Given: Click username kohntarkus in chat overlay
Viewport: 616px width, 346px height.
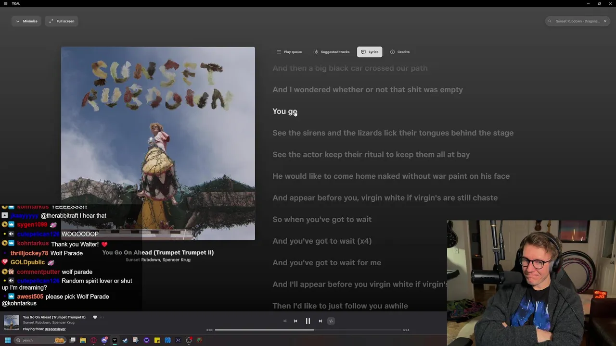Looking at the screenshot, I should (33, 244).
